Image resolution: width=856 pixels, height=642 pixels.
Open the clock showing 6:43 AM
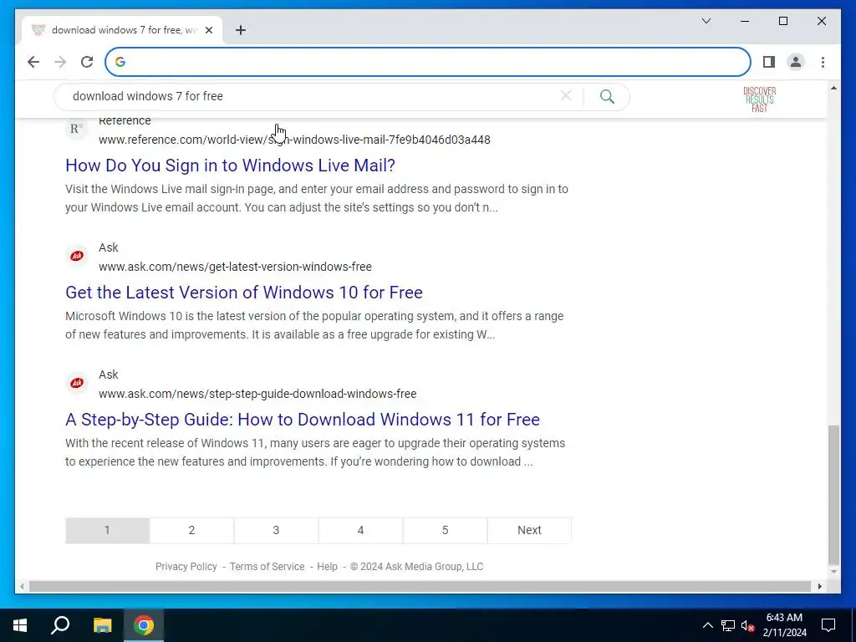[x=784, y=625]
